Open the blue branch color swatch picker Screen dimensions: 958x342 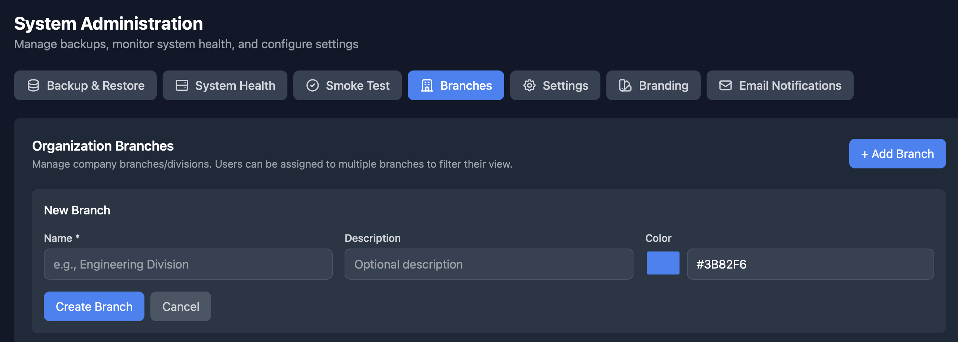663,263
